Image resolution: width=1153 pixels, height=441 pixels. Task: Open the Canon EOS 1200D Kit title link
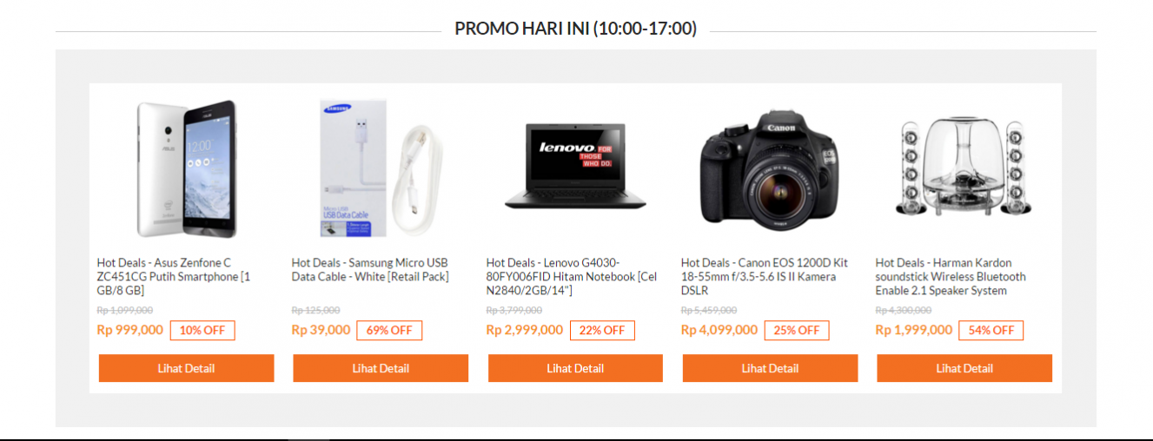[x=765, y=277]
